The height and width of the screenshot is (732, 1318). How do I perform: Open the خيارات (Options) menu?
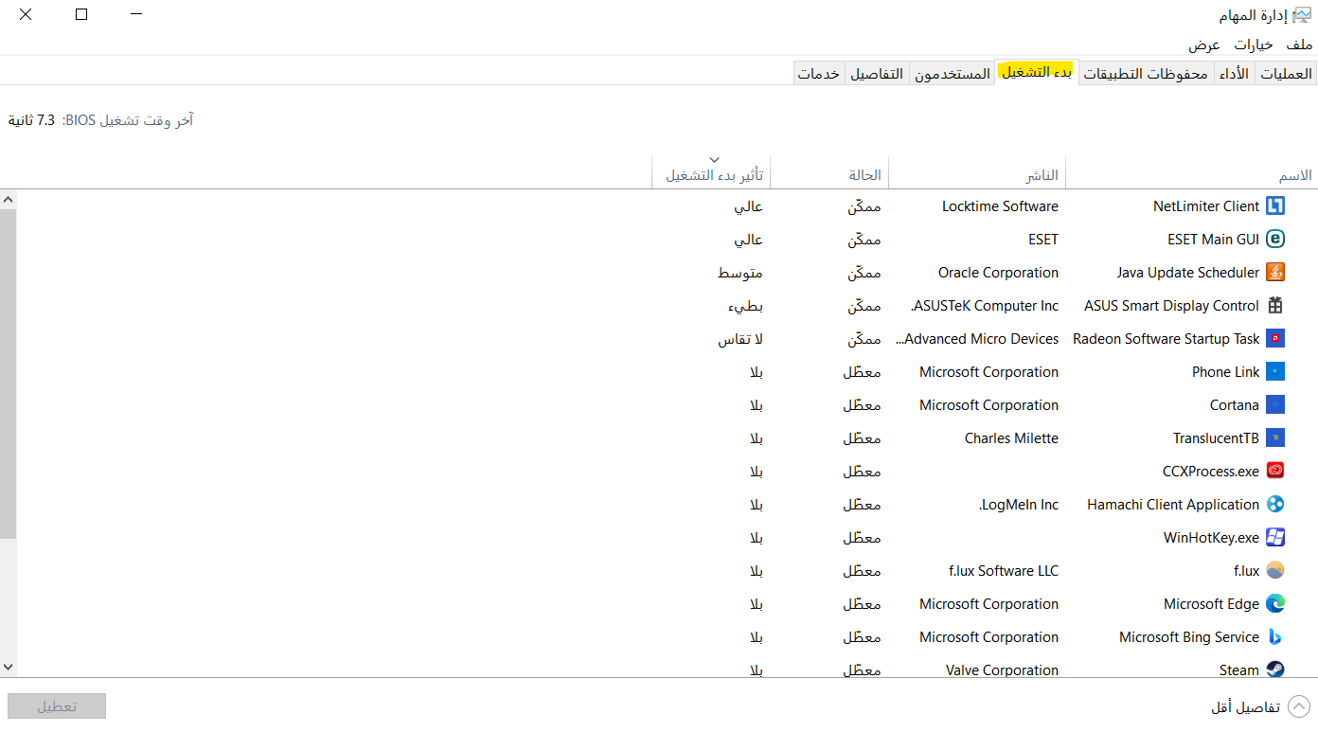pyautogui.click(x=1253, y=45)
